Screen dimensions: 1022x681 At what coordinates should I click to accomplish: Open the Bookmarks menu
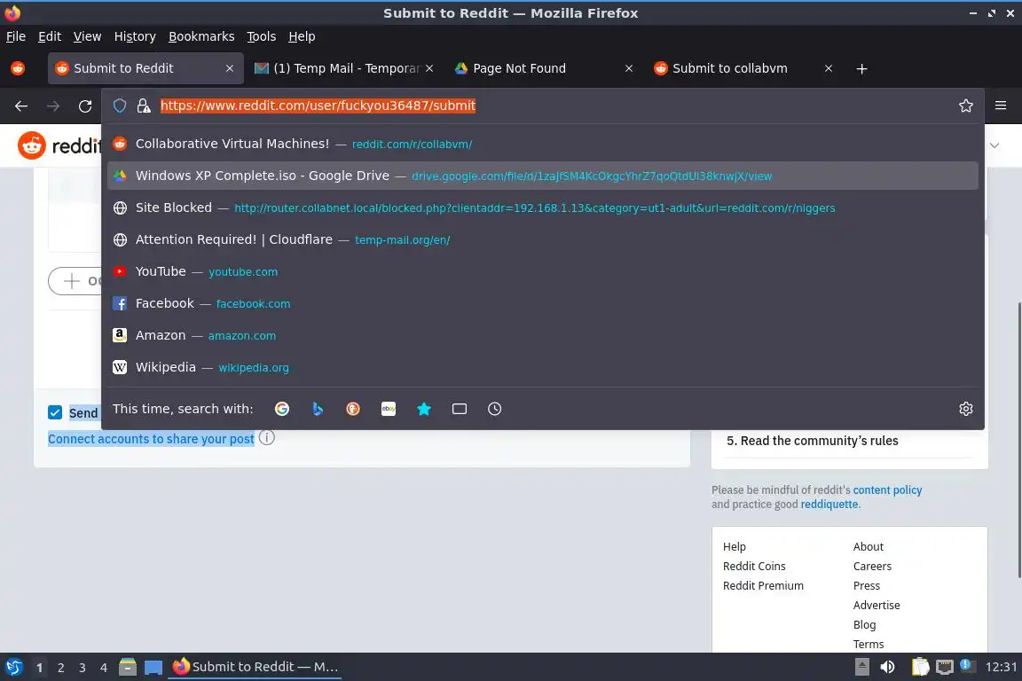click(x=201, y=36)
